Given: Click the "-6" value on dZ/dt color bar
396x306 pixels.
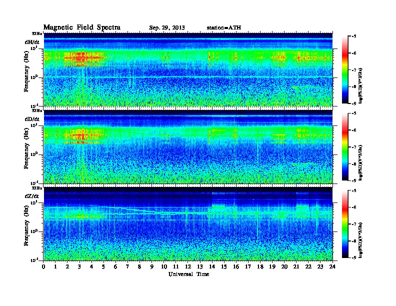Looking at the screenshot, I should 353,207.
